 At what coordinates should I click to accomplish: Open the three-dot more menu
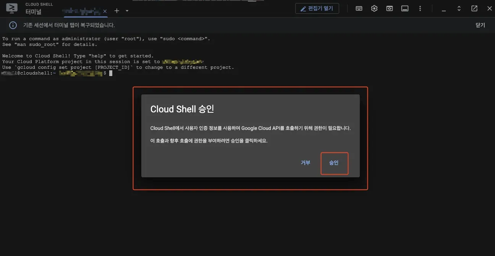click(x=420, y=8)
